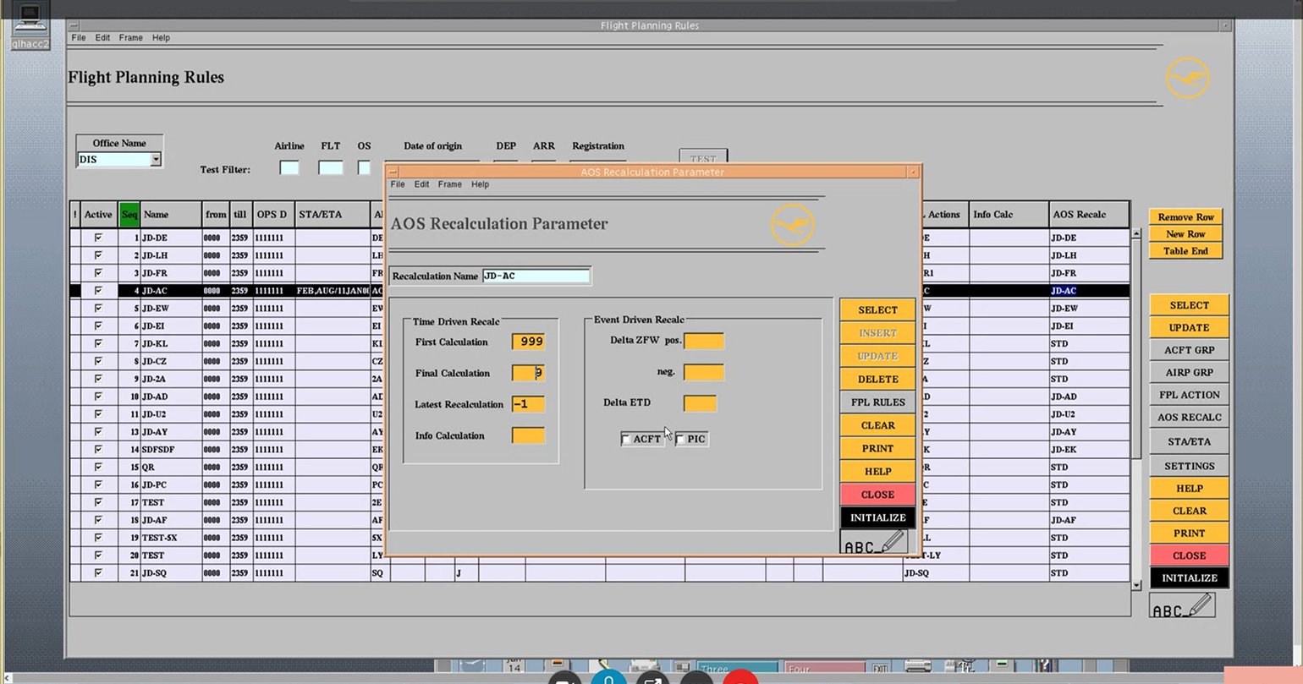Viewport: 1303px width, 684px height.
Task: Click the Latest Recalculation field showing -1
Action: click(x=529, y=404)
